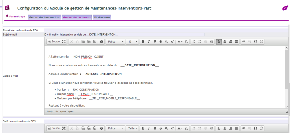Toggle italic in e-mail editor toolbar
290x133 pixels.
(149, 42)
